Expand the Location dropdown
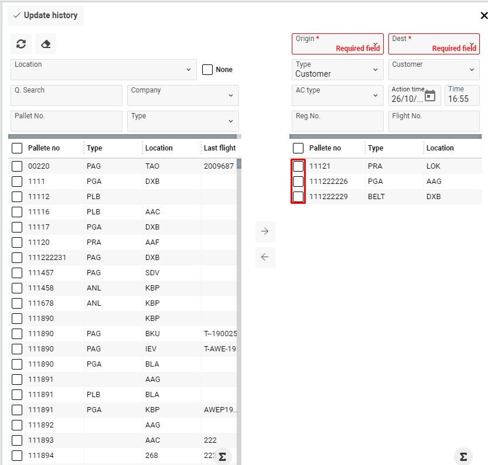Viewport: 488px width, 465px height. [187, 70]
